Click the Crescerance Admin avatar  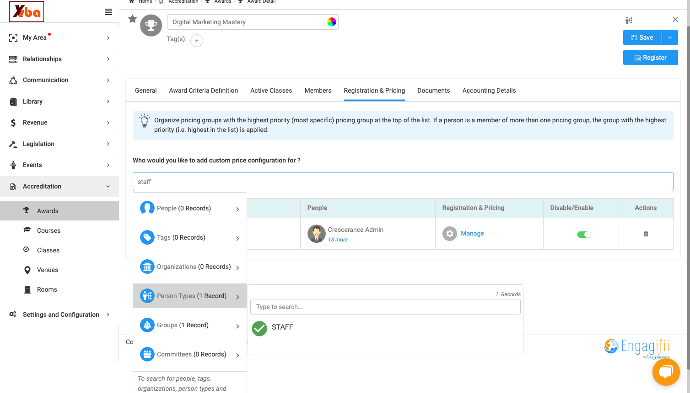pyautogui.click(x=316, y=234)
